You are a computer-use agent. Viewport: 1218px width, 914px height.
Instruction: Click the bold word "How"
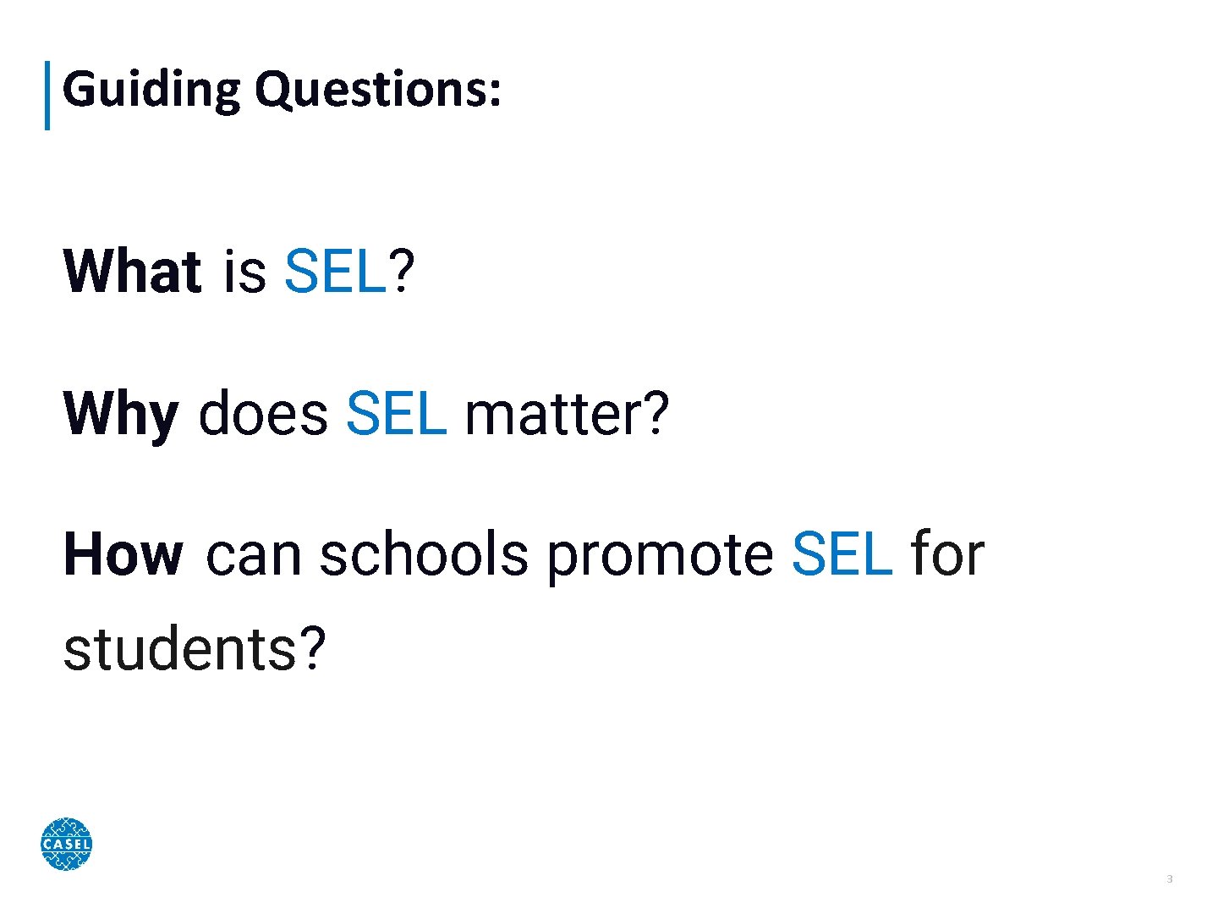123,555
